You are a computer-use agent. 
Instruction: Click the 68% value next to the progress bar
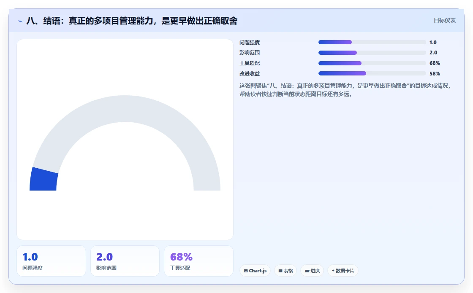(x=435, y=63)
